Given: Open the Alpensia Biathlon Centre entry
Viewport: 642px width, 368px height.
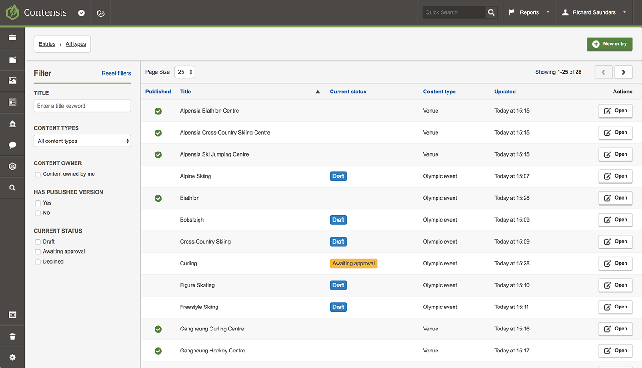Looking at the screenshot, I should (615, 111).
